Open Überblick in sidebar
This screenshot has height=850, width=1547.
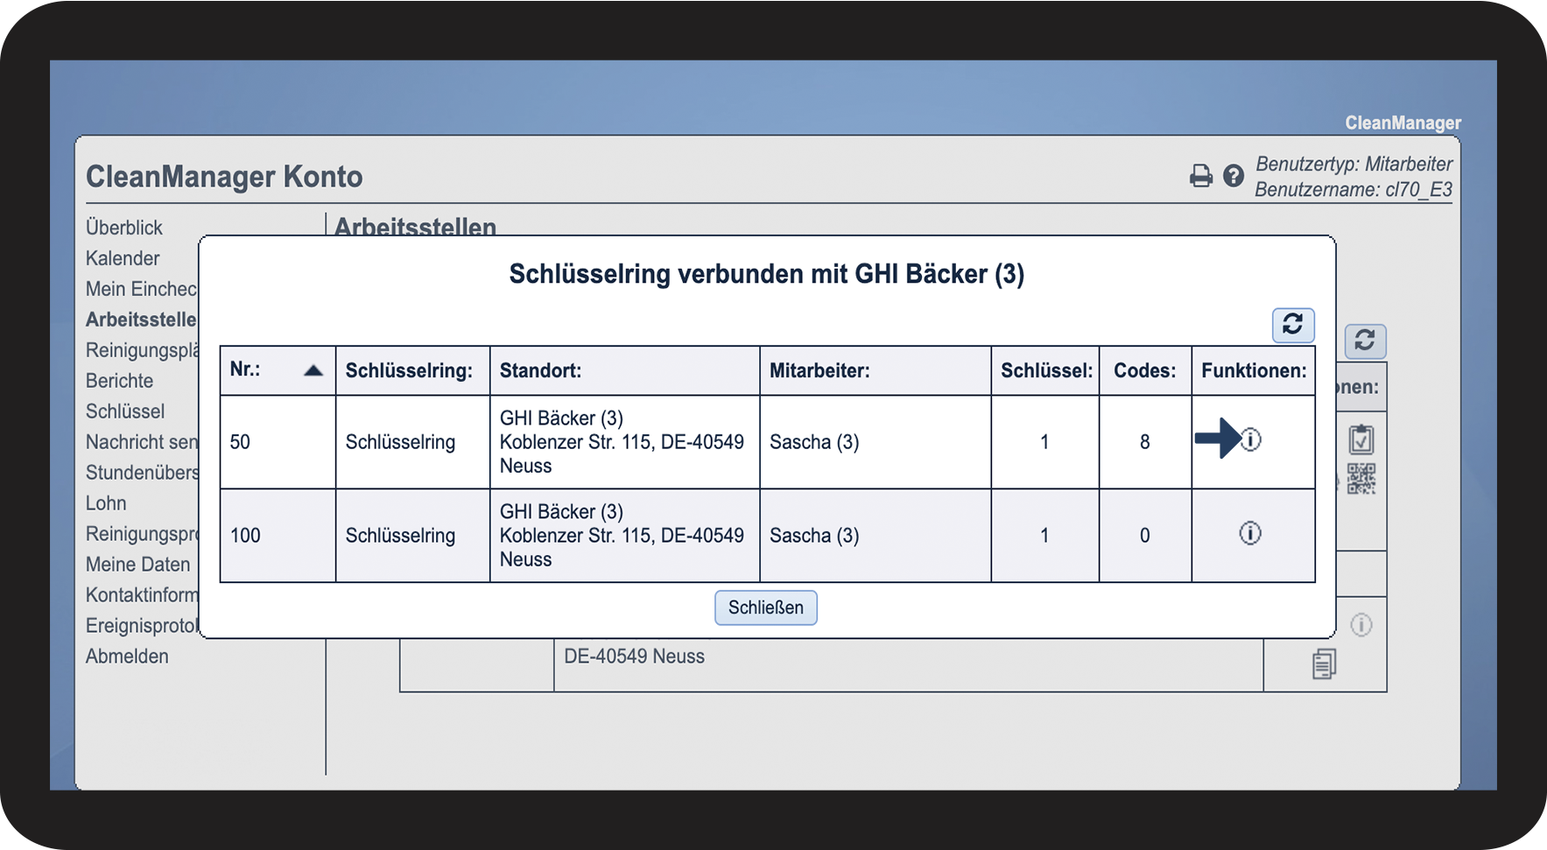124,228
